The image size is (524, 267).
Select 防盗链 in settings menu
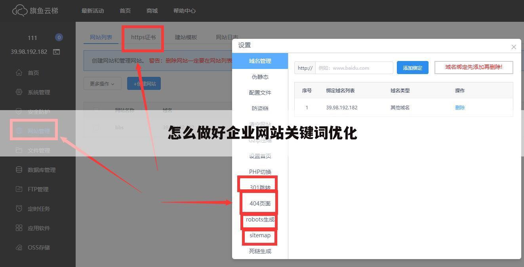(x=260, y=109)
